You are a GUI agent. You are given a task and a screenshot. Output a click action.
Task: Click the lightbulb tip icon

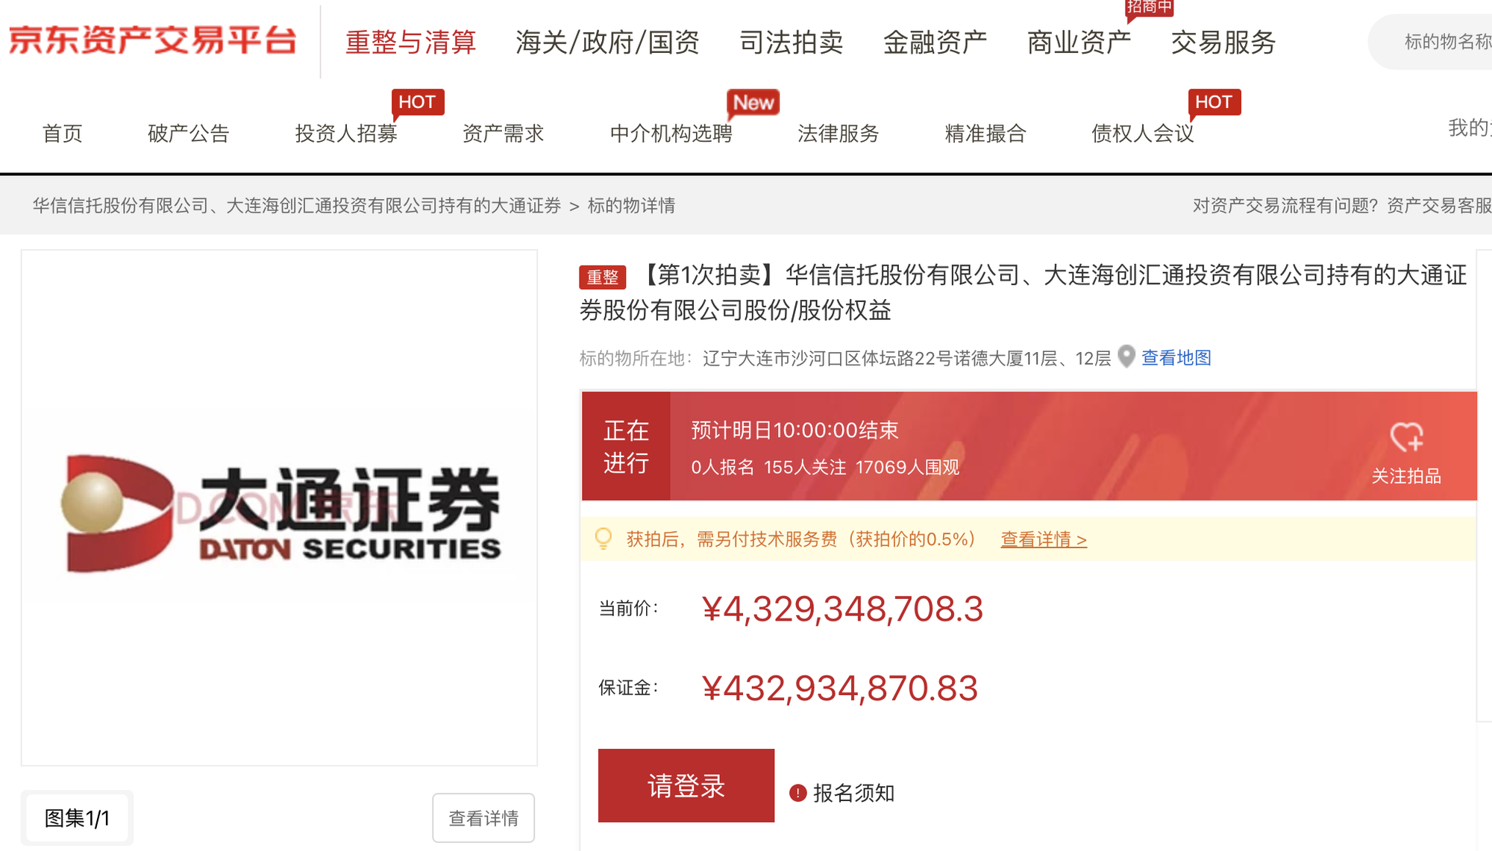pyautogui.click(x=604, y=538)
